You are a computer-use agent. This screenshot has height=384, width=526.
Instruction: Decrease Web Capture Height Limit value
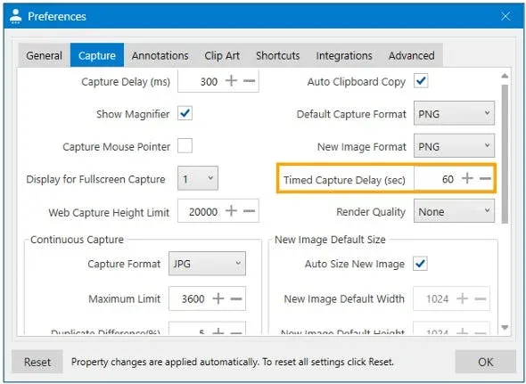coord(250,211)
